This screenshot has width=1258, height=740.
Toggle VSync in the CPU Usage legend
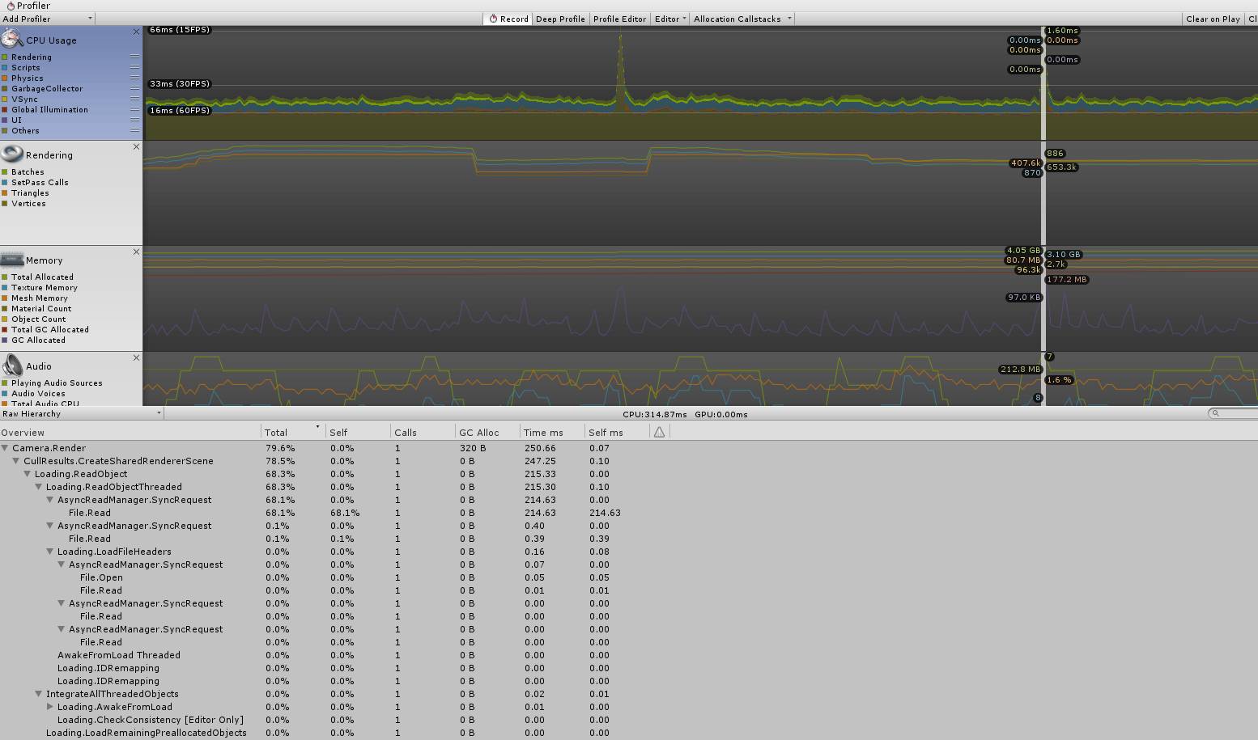pyautogui.click(x=6, y=99)
